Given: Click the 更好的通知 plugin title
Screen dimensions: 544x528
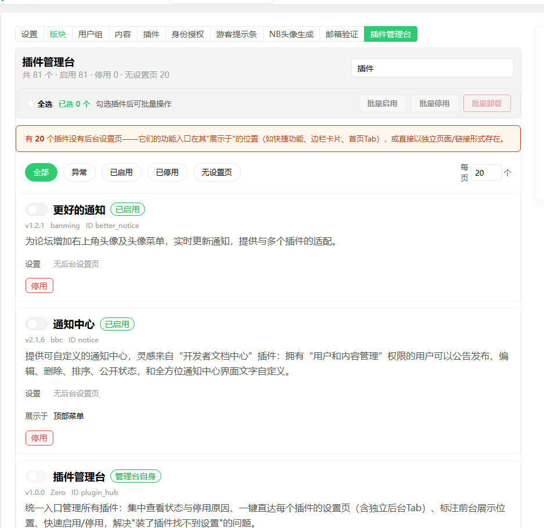Looking at the screenshot, I should (x=79, y=209).
